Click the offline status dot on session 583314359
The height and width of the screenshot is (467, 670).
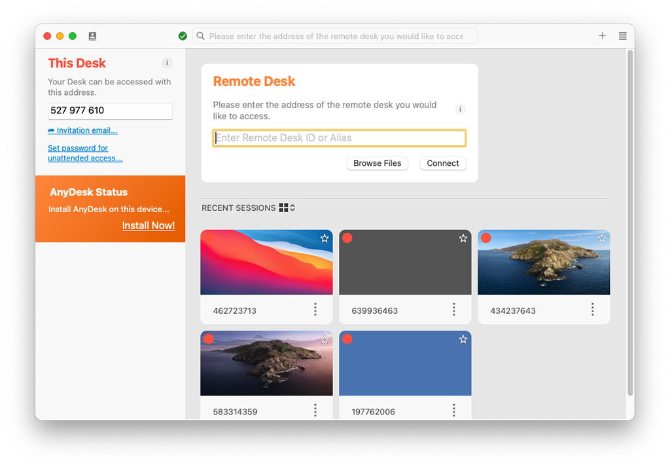point(209,339)
